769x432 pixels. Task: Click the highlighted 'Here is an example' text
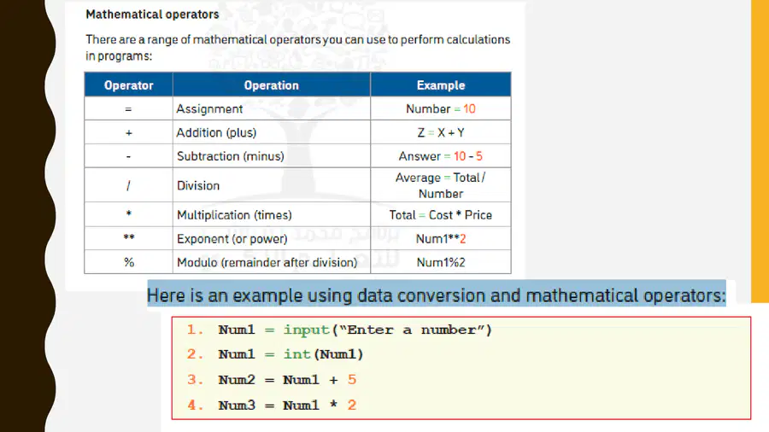(436, 295)
